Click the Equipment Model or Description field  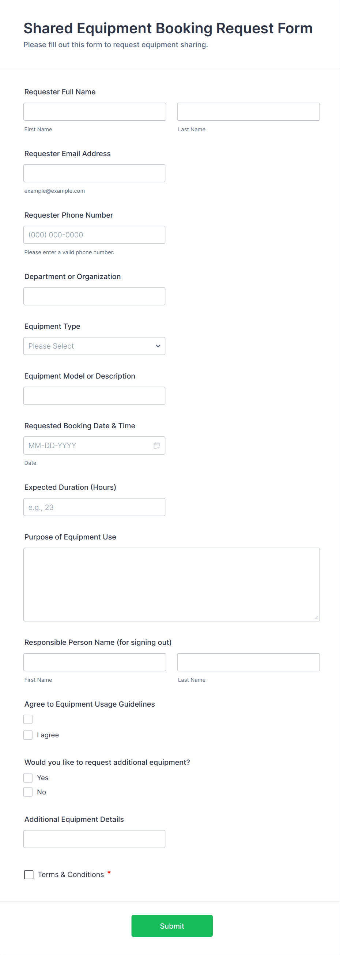coord(94,395)
